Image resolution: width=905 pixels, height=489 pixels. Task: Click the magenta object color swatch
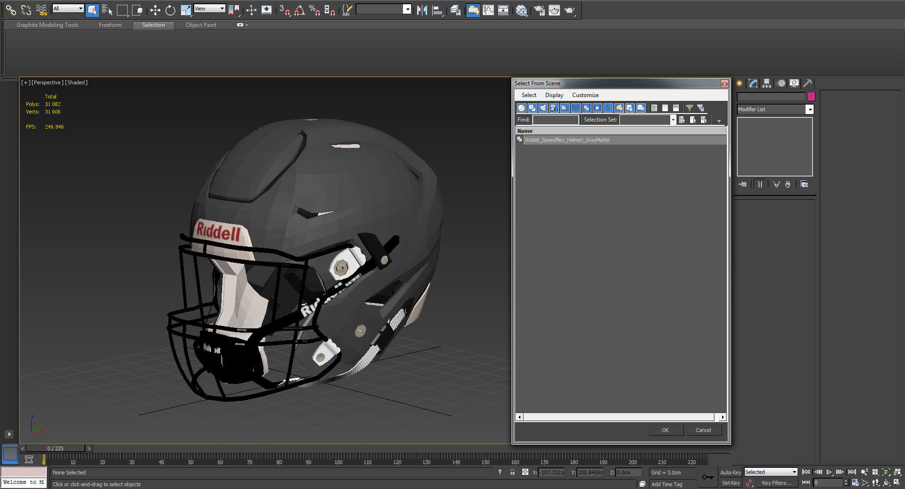point(811,97)
